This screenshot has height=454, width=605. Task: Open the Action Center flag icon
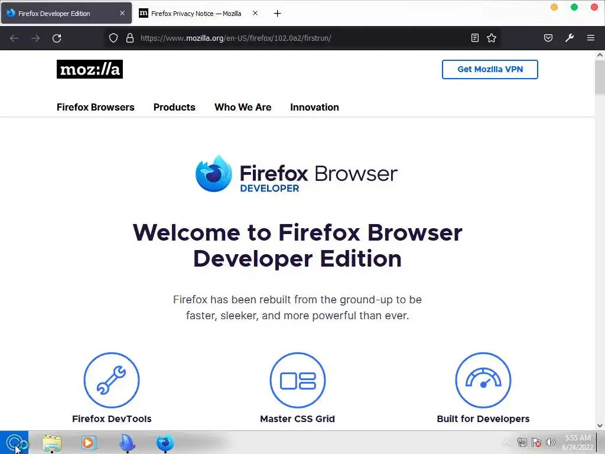[x=536, y=442]
